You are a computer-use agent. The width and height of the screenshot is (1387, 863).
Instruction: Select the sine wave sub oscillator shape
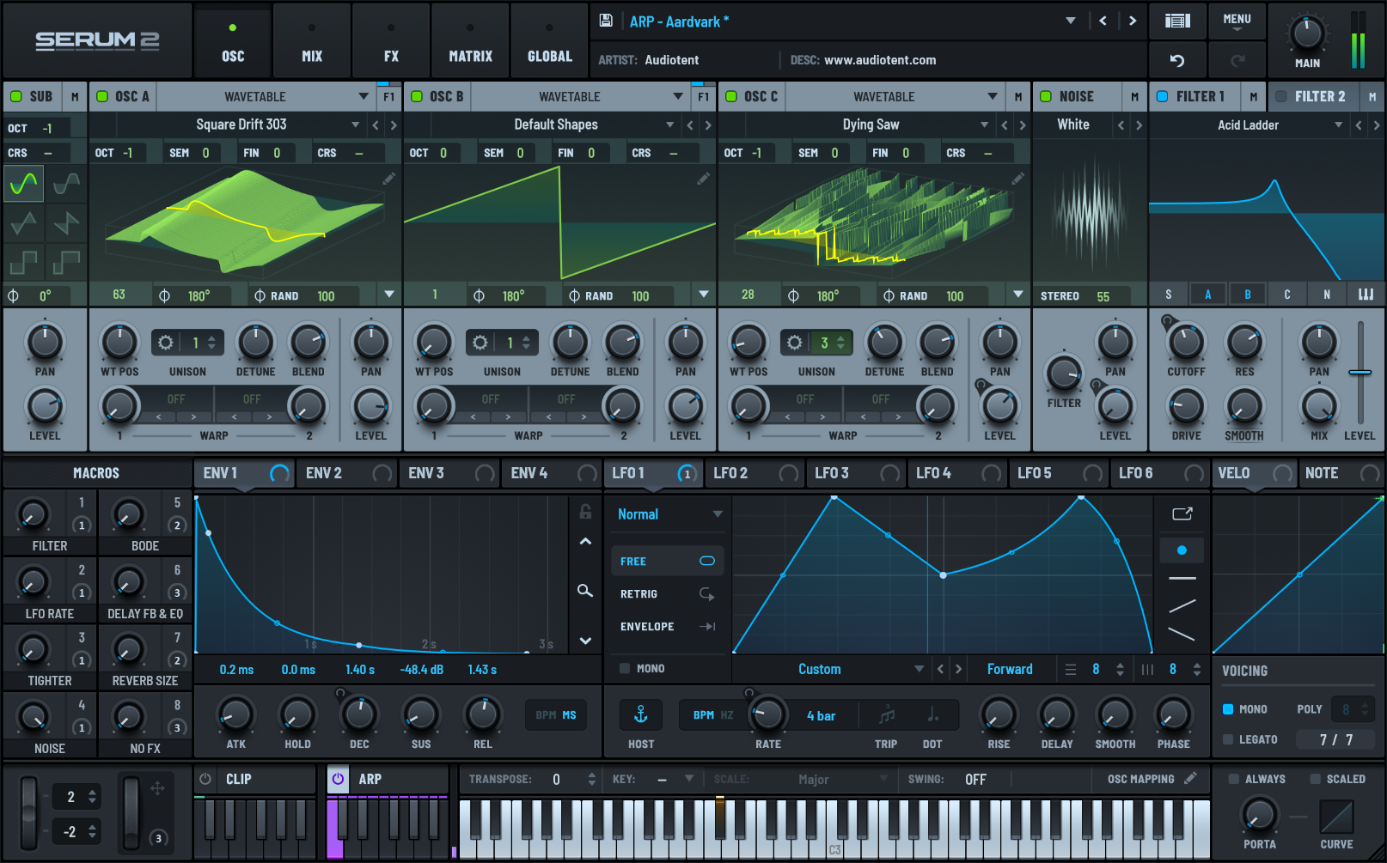coord(24,183)
